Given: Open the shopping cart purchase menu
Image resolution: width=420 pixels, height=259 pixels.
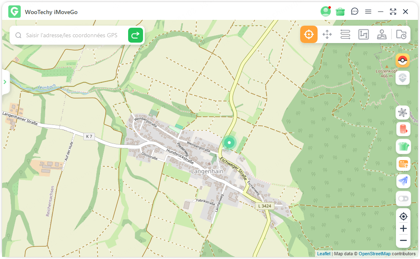Looking at the screenshot, I should 340,12.
